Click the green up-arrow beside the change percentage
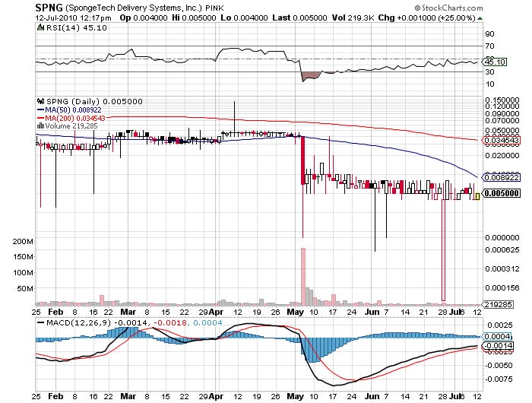This screenshot has width=532, height=403. (x=480, y=18)
